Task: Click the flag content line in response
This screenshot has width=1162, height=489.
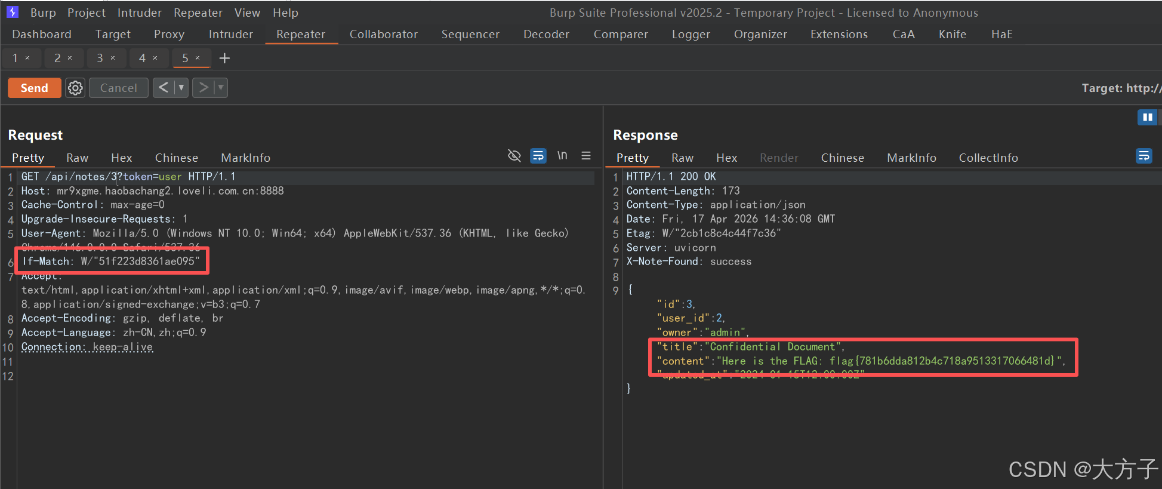Action: [x=861, y=361]
